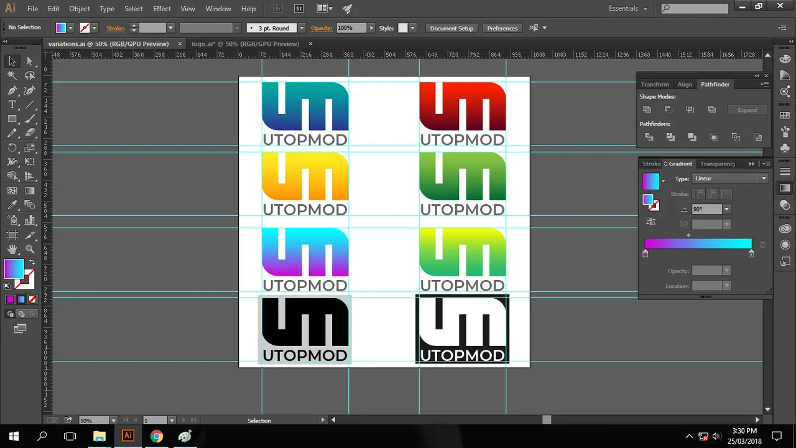796x448 pixels.
Task: Select the Rectangle tool
Action: [x=12, y=119]
